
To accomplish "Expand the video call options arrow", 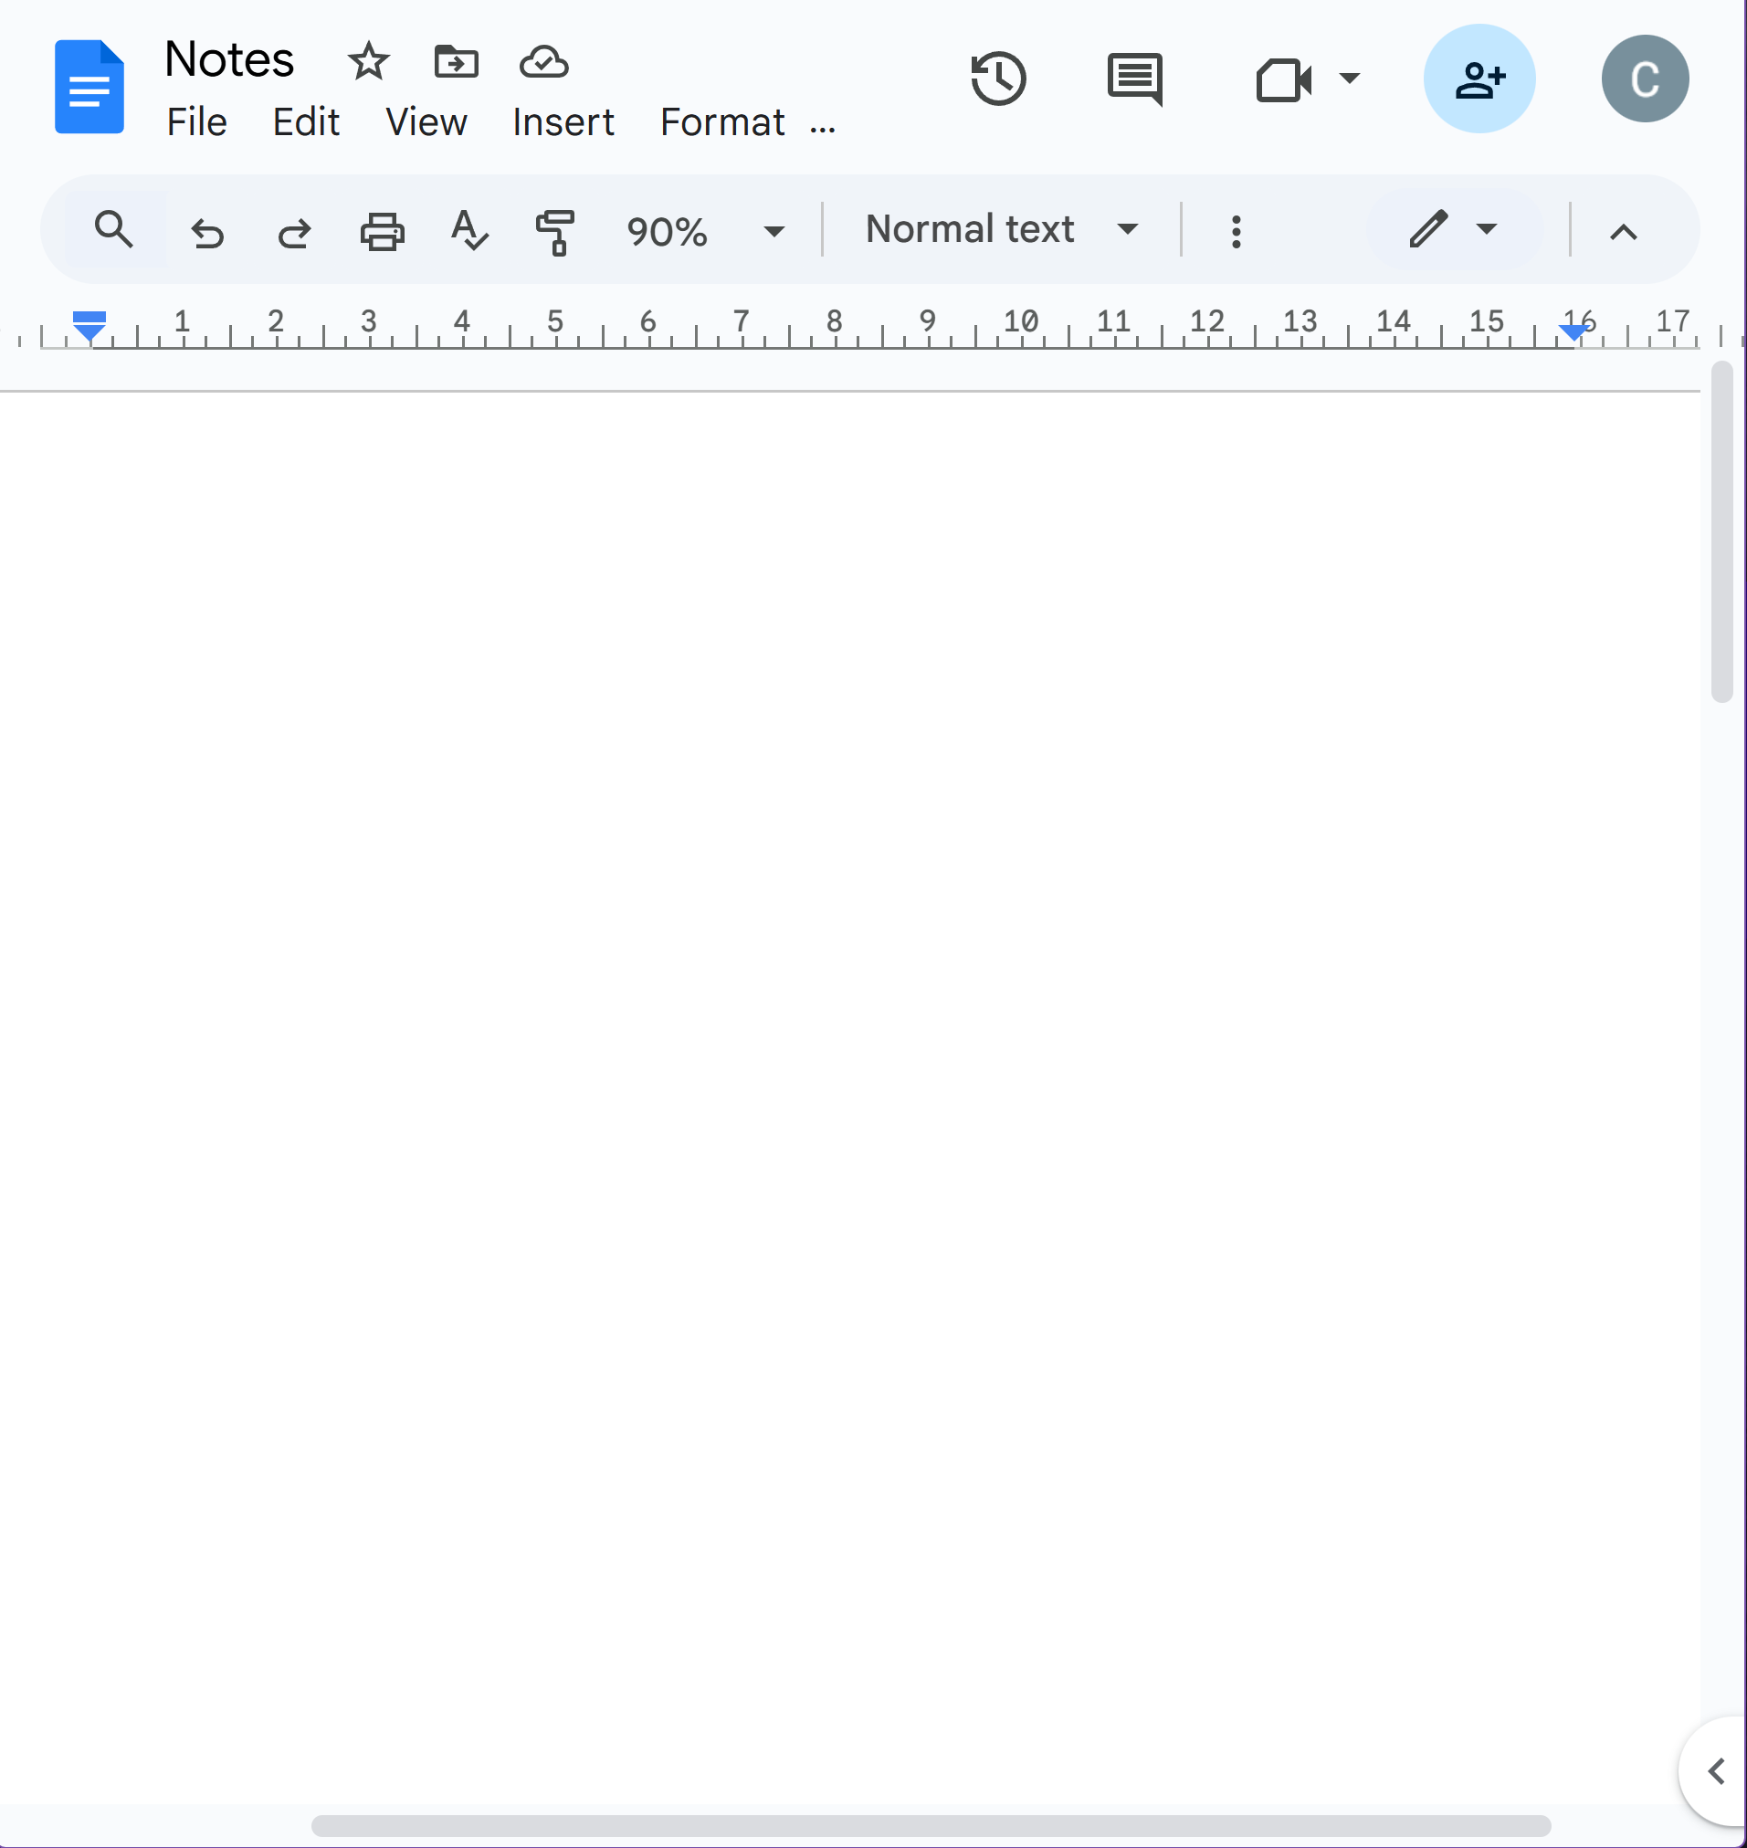I will (1350, 79).
